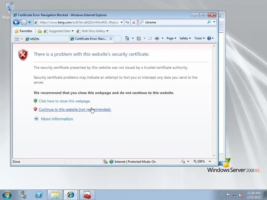The height and width of the screenshot is (200, 267).
Task: Open Windows Explorer from taskbar
Action: tap(55, 195)
